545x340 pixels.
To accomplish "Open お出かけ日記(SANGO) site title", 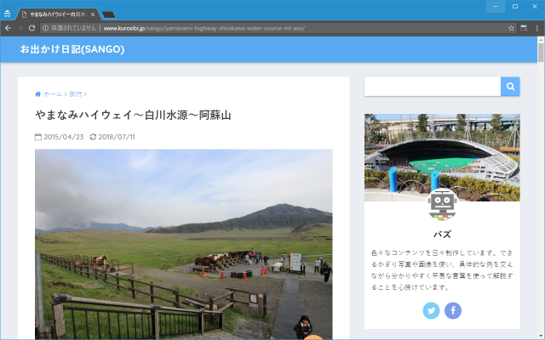I will tap(72, 49).
